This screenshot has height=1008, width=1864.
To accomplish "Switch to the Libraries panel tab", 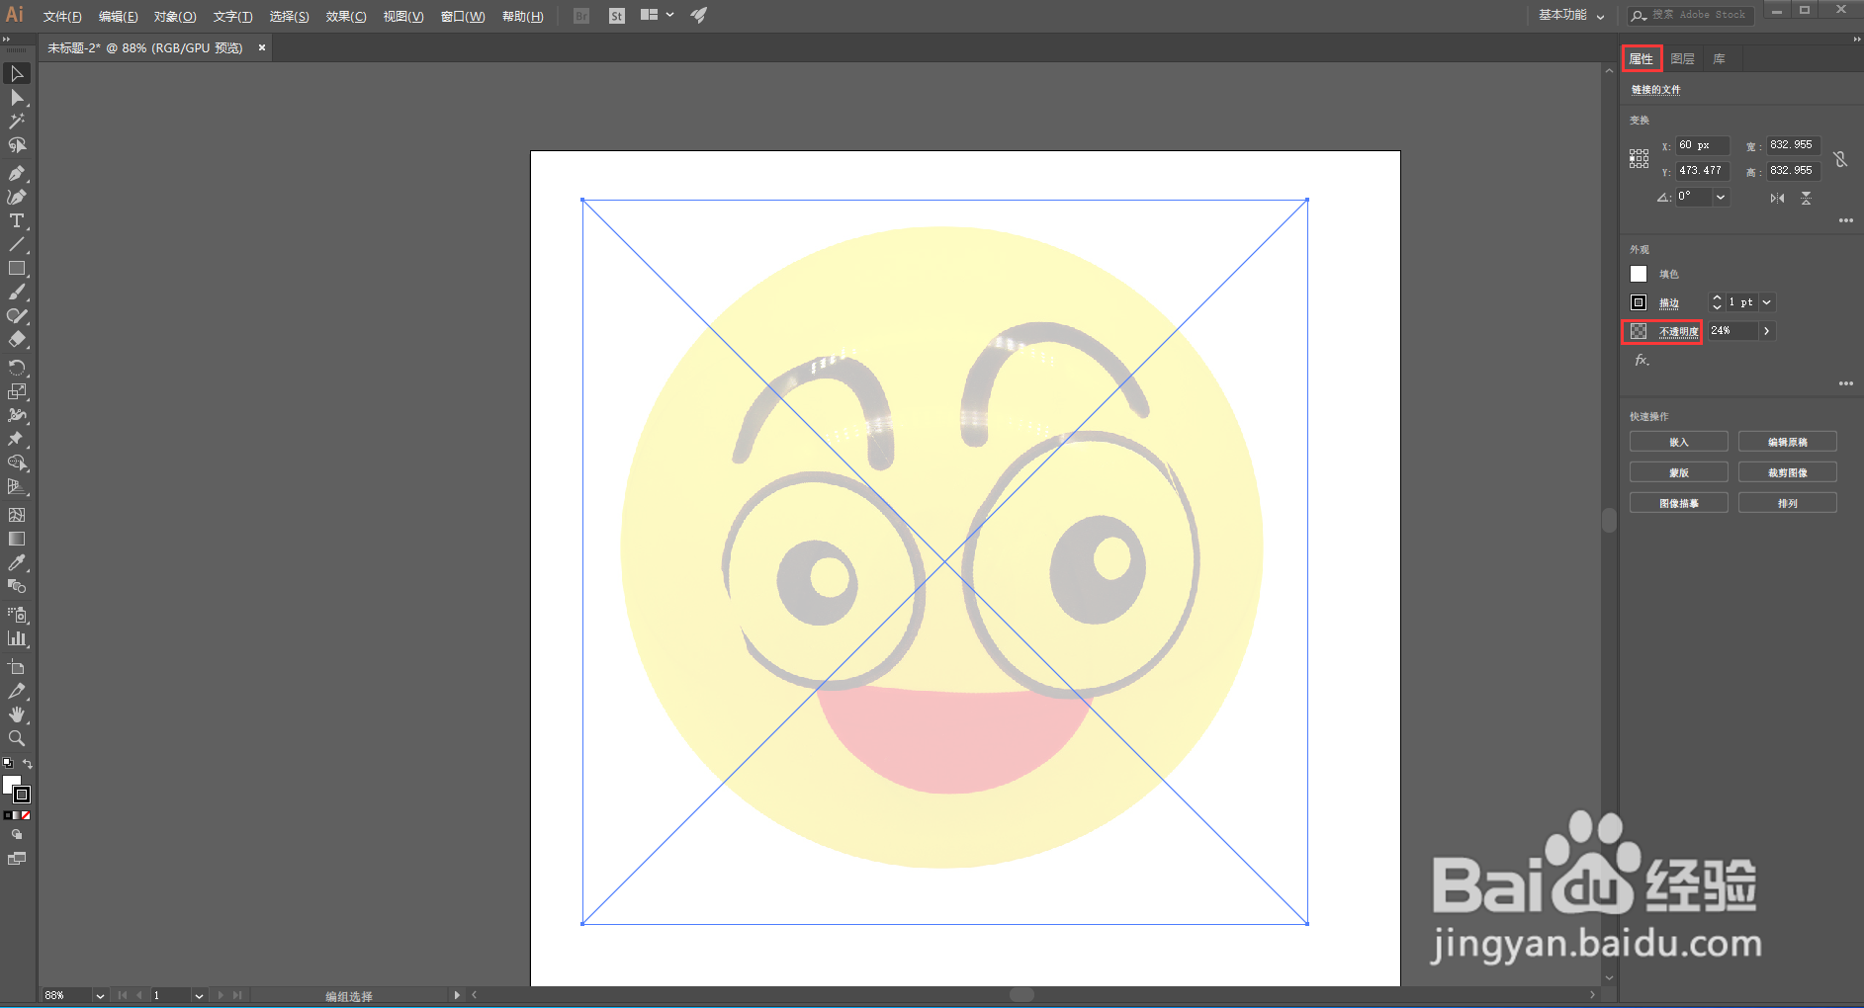I will tap(1719, 59).
